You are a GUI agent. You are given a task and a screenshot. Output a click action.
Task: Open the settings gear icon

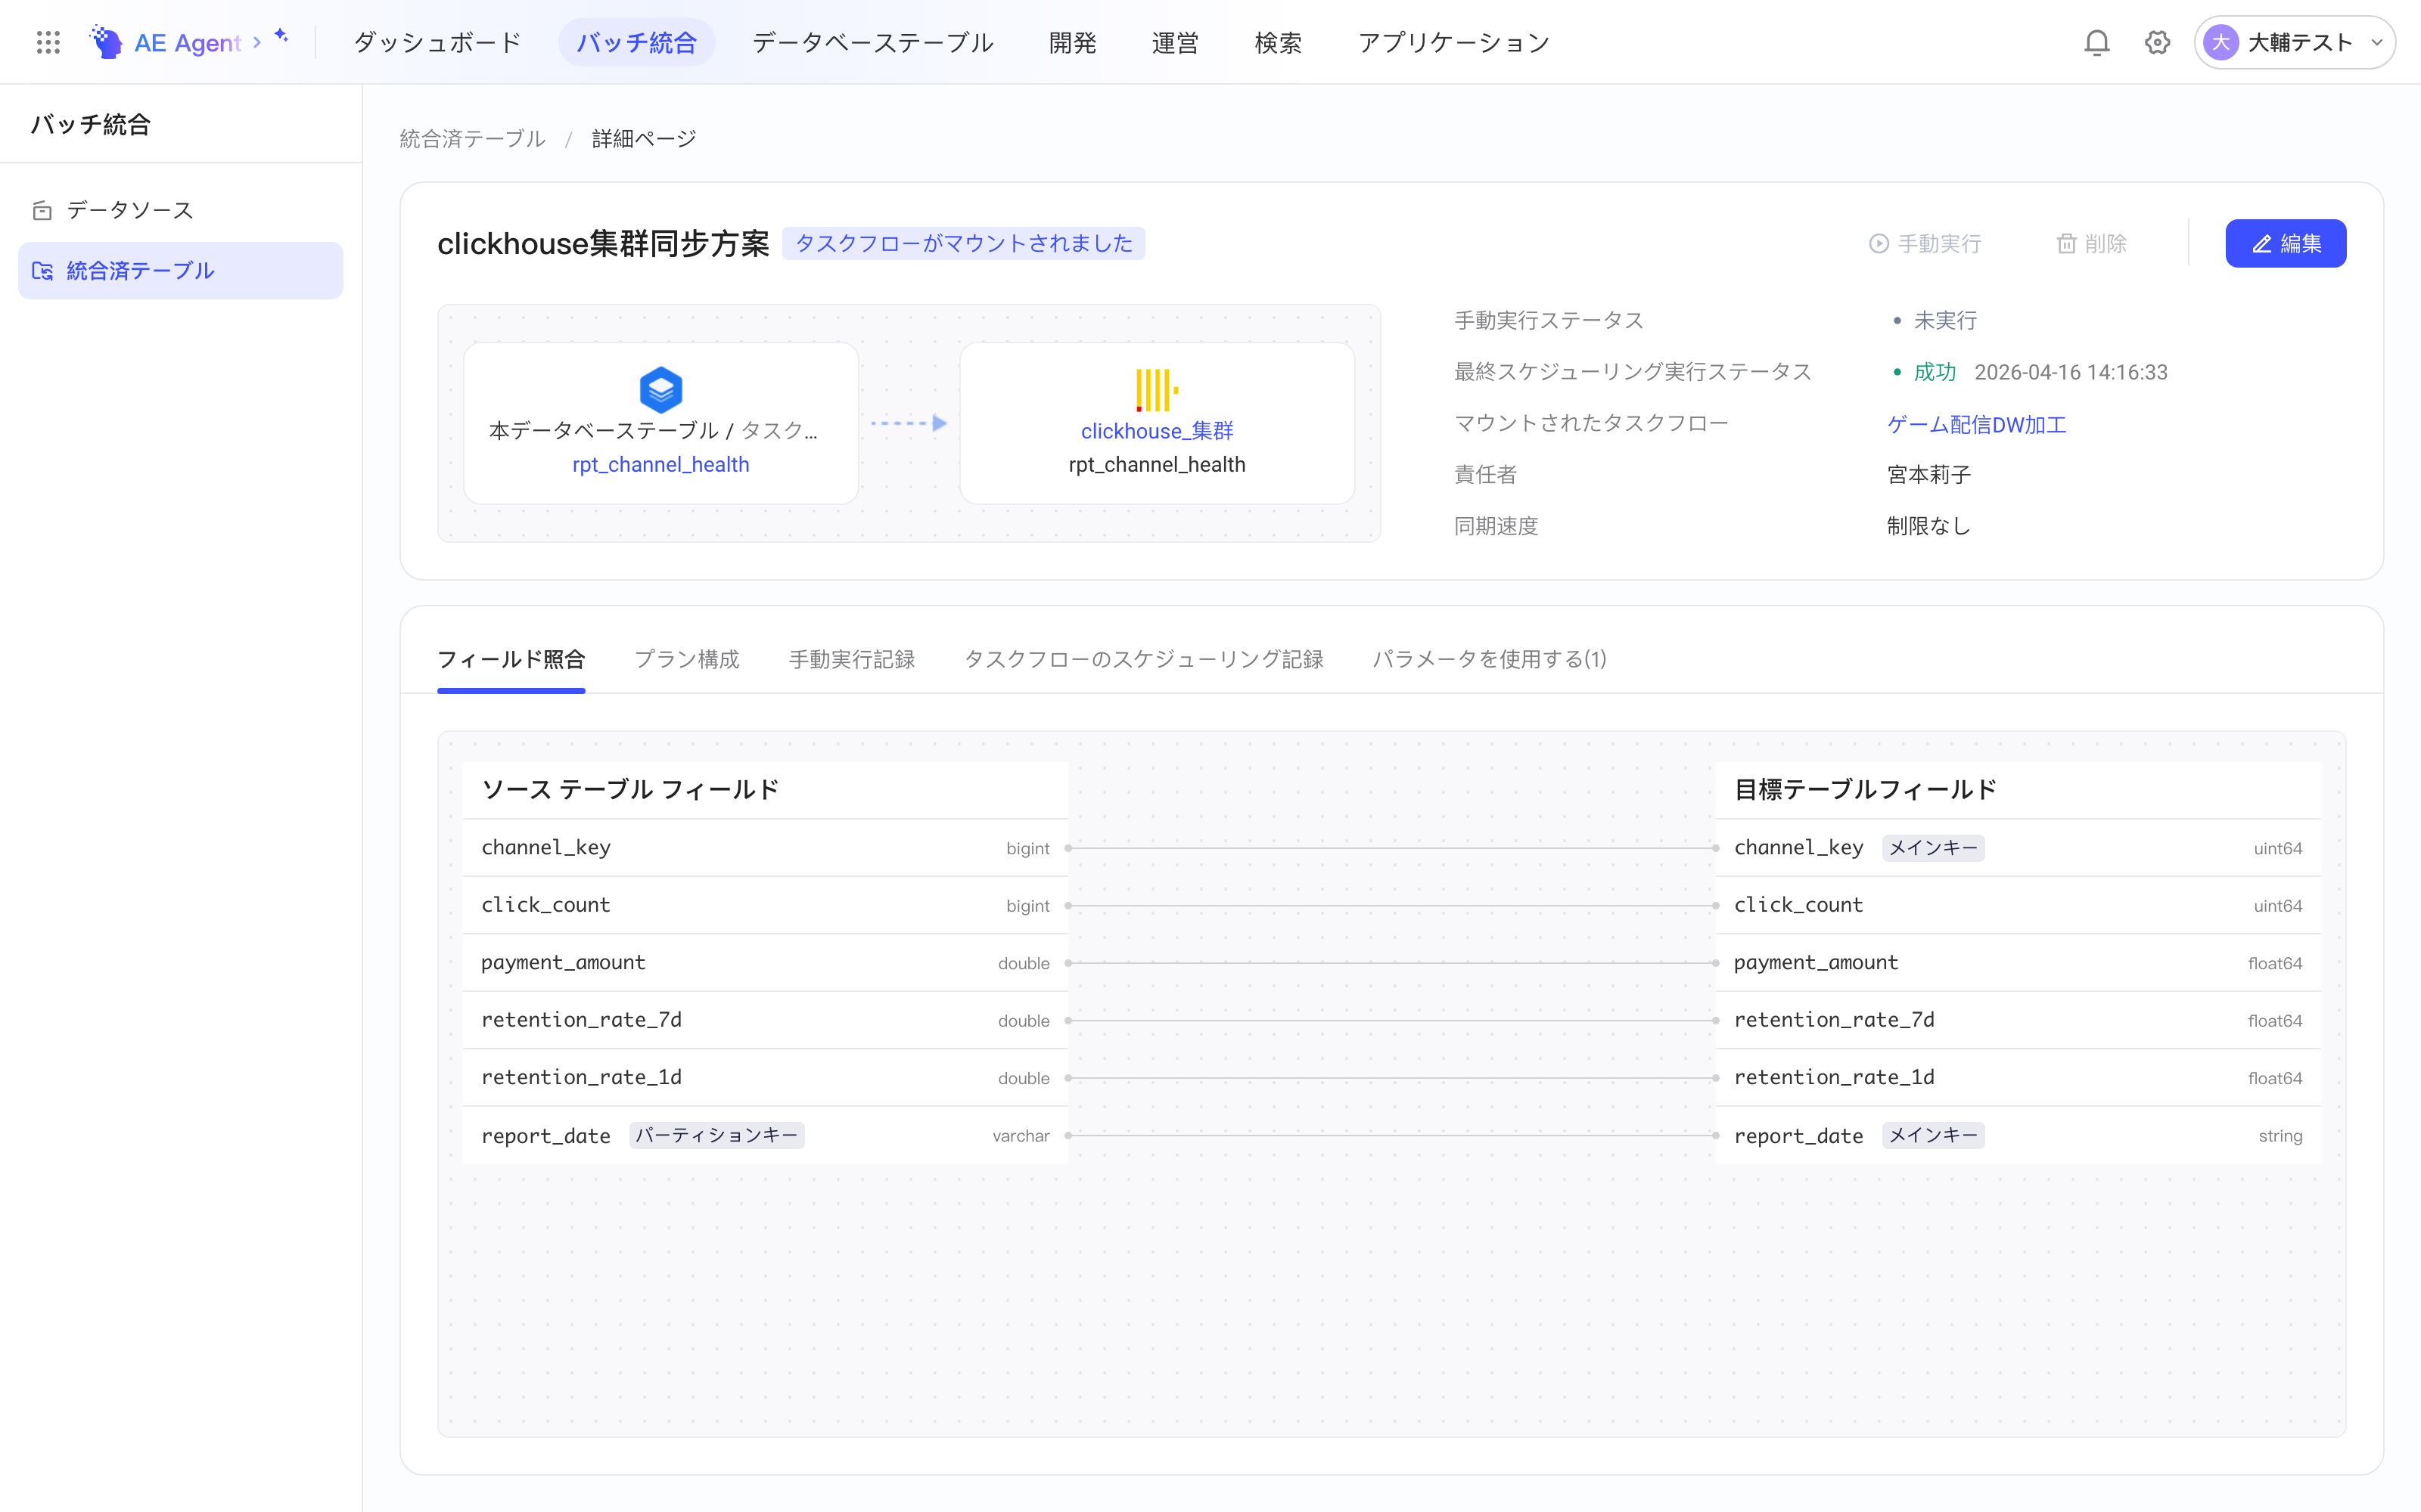click(x=2157, y=42)
